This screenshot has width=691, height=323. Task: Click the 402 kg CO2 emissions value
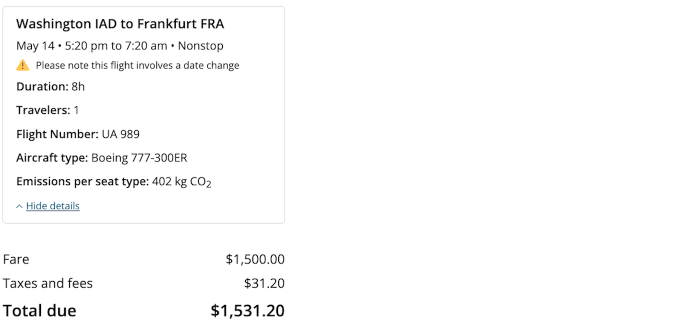click(x=181, y=182)
